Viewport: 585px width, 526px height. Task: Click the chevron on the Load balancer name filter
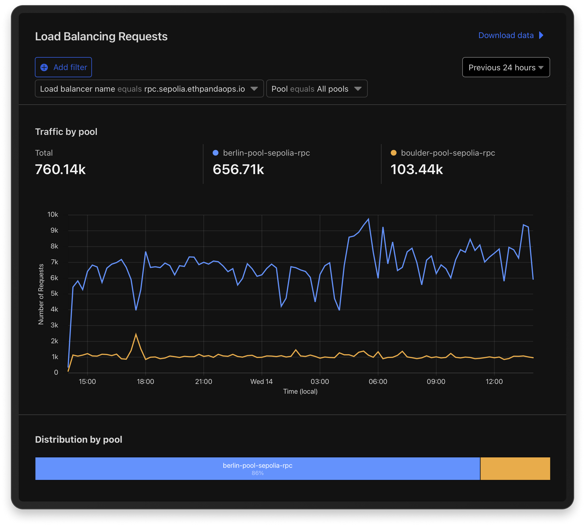click(x=255, y=89)
